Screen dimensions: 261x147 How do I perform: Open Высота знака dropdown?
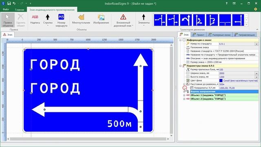coord(257,77)
